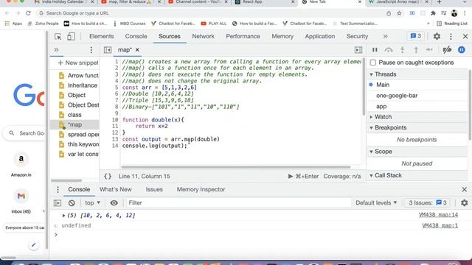Create live expression with the eye icon
Viewport: 472px width, 265px height.
(x=114, y=203)
